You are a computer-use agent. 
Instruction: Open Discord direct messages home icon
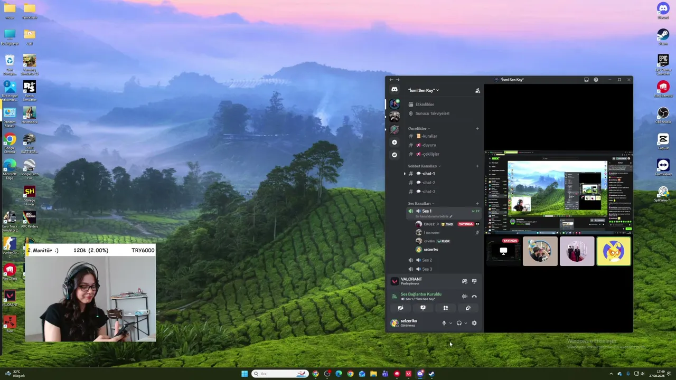click(x=395, y=90)
